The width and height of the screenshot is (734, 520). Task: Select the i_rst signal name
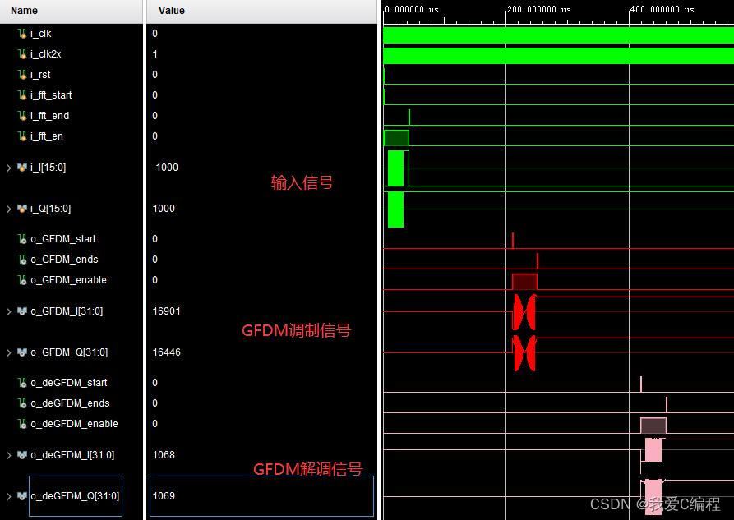pos(40,75)
